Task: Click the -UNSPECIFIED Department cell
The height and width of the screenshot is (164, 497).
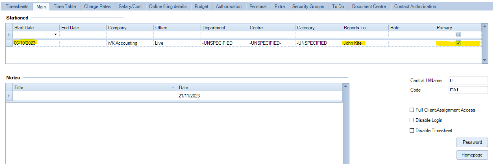Action: pyautogui.click(x=224, y=43)
